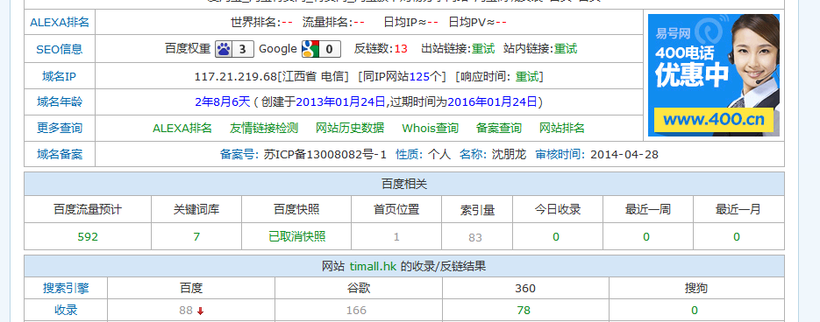Click domain age 2年8月6天
The image size is (820, 322).
tap(223, 101)
